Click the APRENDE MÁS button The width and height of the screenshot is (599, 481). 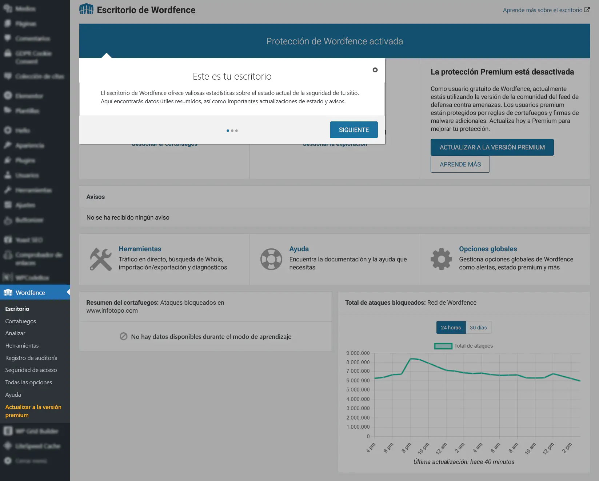[x=460, y=164]
